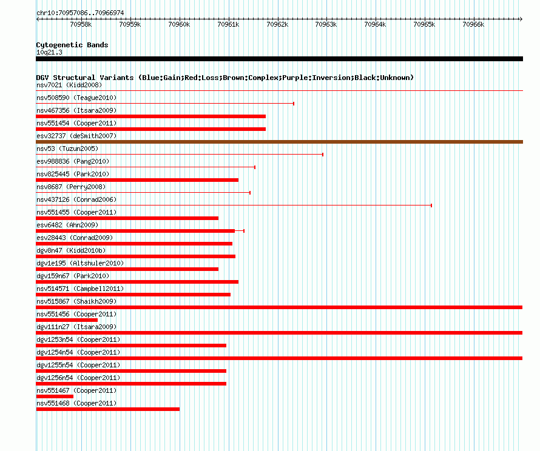Click the red bar under nsv551468
Image resolution: width=540 pixels, height=451 pixels.
coord(108,409)
